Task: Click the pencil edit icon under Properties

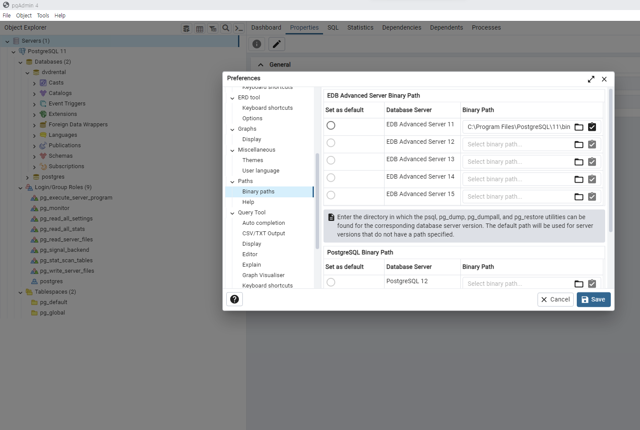Action: [x=276, y=44]
